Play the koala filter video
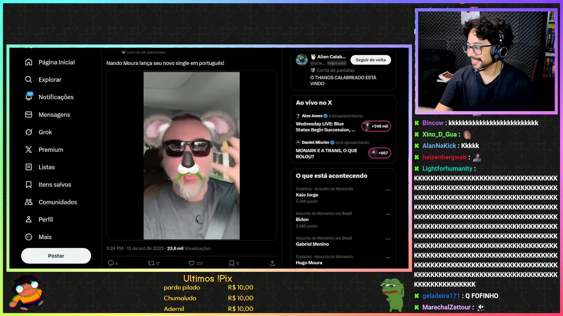 (191, 156)
